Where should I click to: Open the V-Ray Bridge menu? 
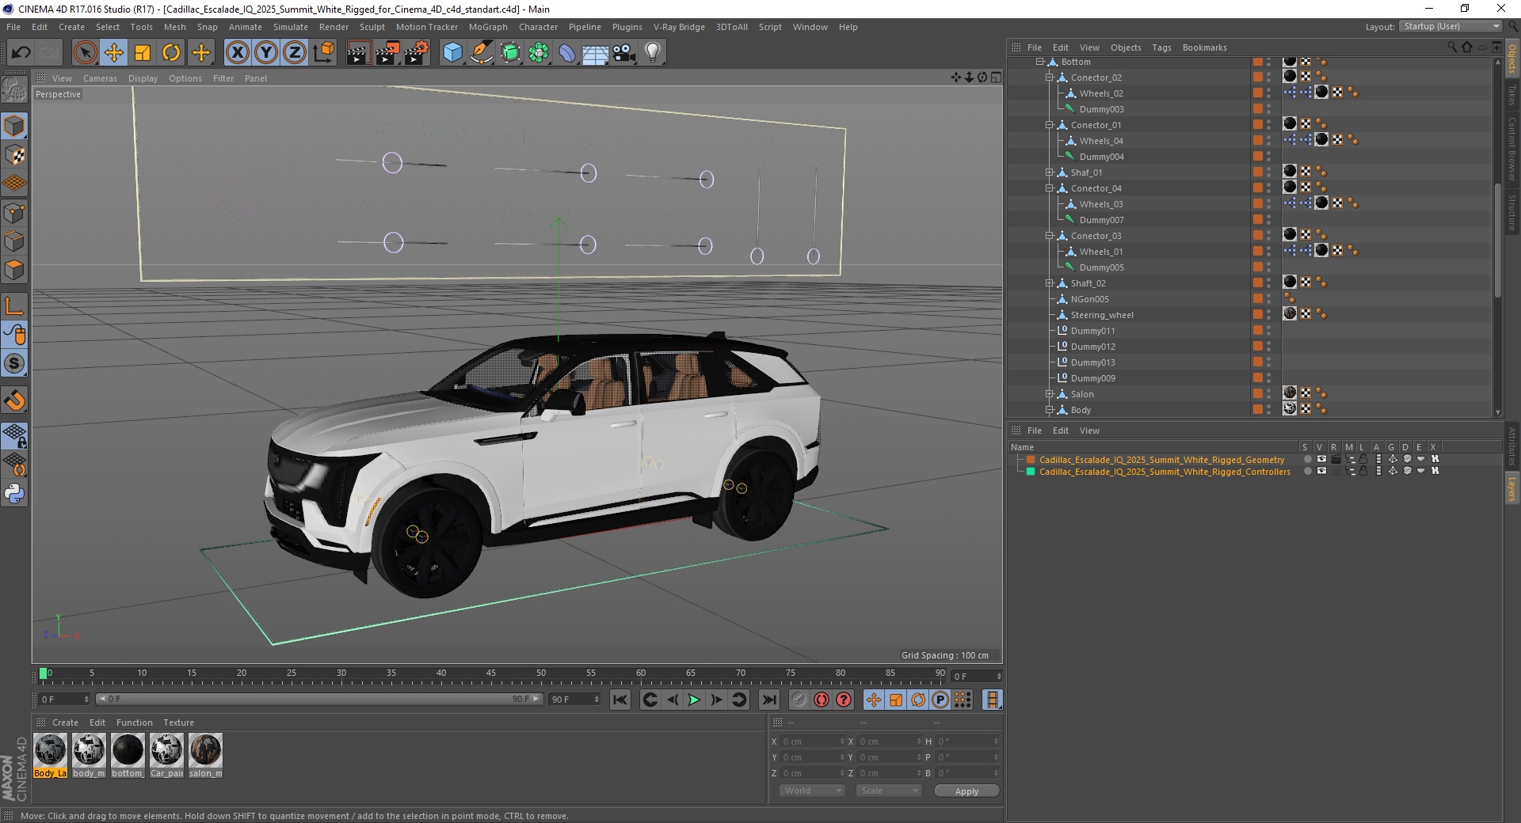[x=679, y=27]
